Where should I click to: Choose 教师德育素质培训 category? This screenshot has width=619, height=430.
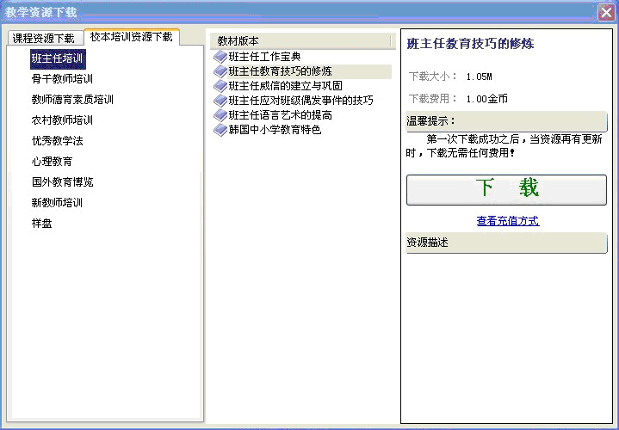tap(72, 100)
